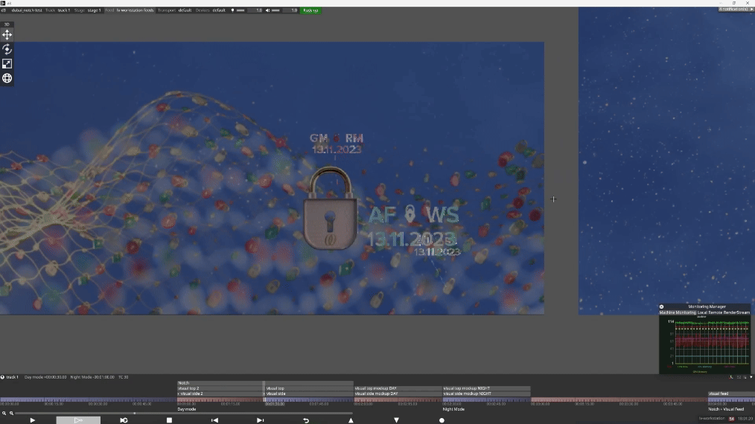Select 'visual top mockup DAY' layer
This screenshot has height=424, width=755.
click(x=398, y=388)
